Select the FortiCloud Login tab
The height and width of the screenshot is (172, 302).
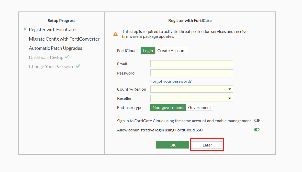[x=148, y=51]
